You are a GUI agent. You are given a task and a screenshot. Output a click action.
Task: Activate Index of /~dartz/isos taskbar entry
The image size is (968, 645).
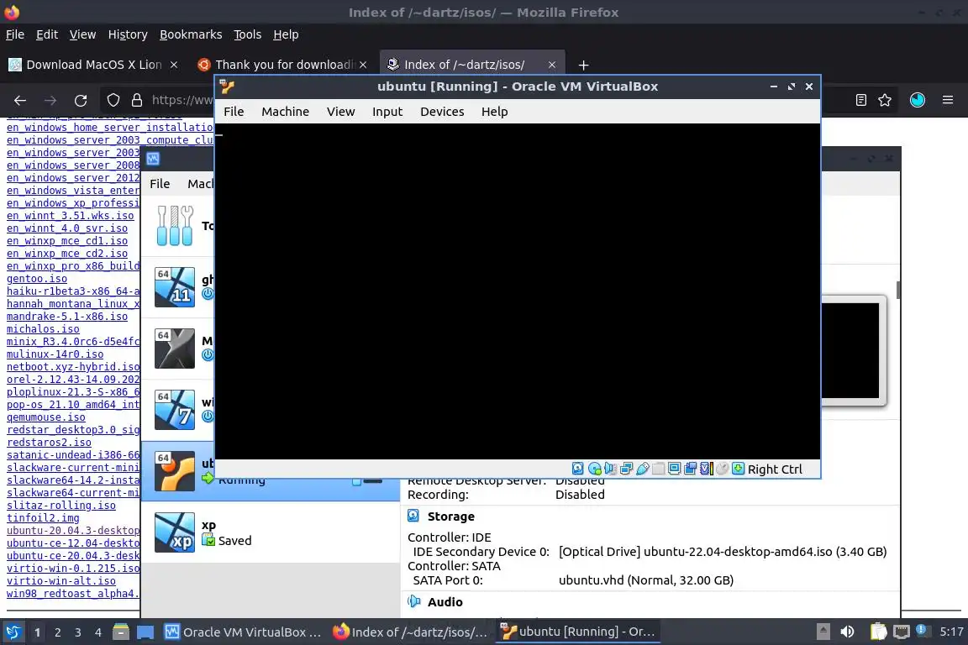tap(411, 632)
